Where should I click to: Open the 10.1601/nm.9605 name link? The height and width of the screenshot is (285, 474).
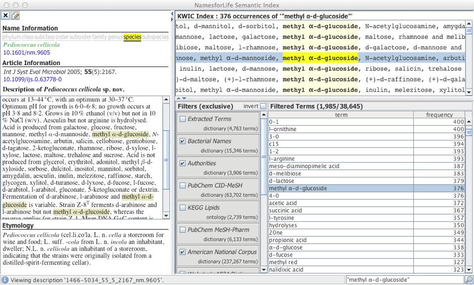(27, 53)
